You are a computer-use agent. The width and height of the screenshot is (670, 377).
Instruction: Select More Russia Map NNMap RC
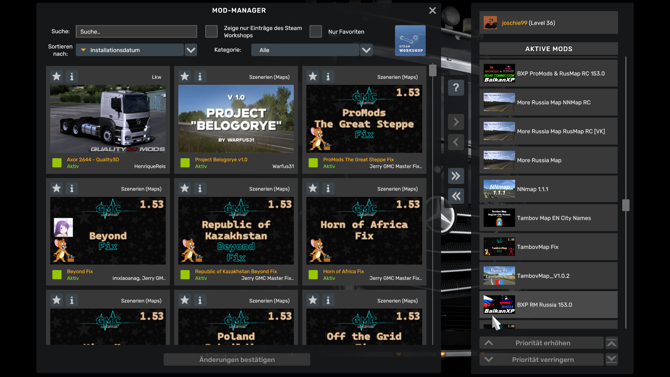pyautogui.click(x=549, y=102)
